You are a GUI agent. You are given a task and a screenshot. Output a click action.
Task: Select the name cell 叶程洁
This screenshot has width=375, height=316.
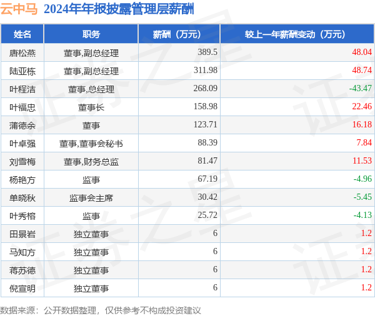22,89
